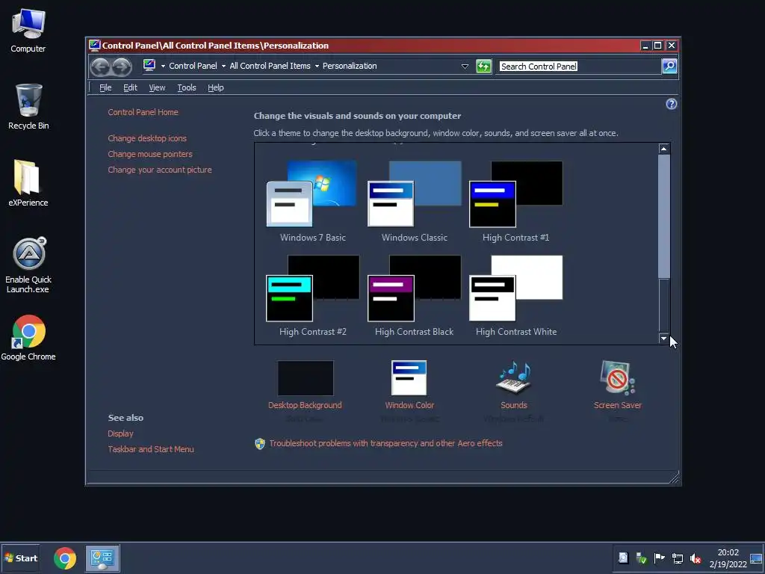Open the Action Center flag tray icon
This screenshot has height=574, width=765.
pyautogui.click(x=659, y=558)
